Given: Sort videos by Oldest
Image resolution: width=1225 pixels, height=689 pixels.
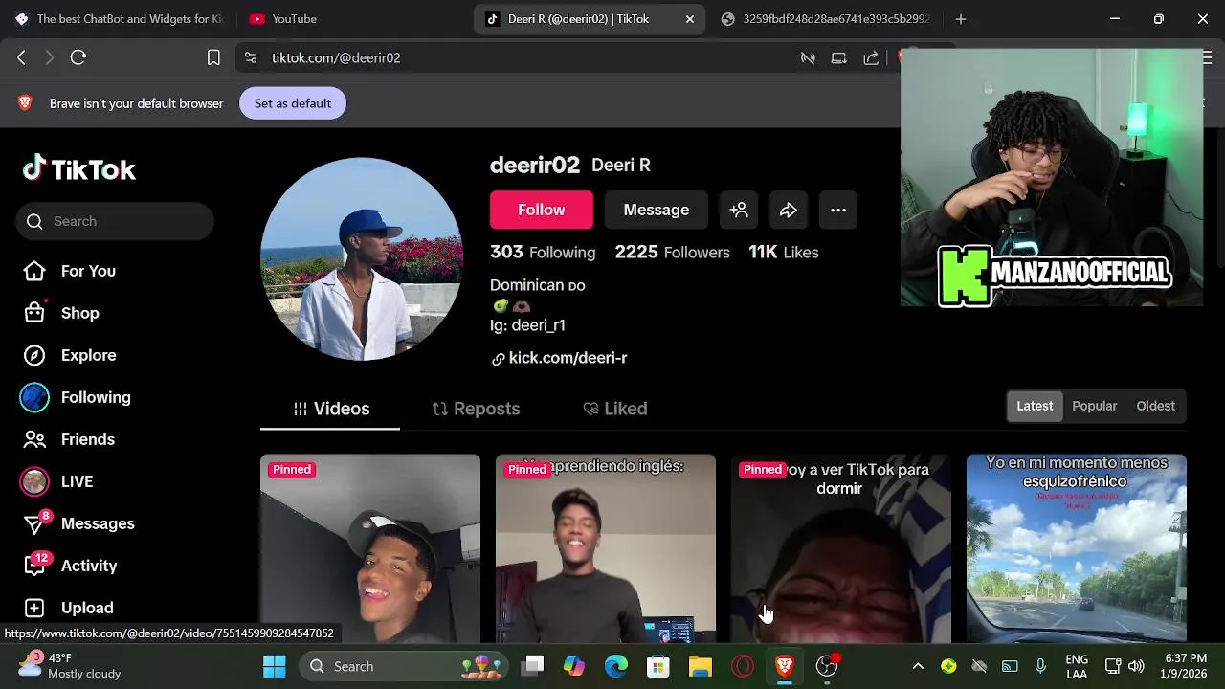Looking at the screenshot, I should point(1155,406).
